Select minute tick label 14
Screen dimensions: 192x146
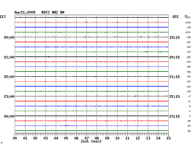pyautogui.click(x=158, y=138)
